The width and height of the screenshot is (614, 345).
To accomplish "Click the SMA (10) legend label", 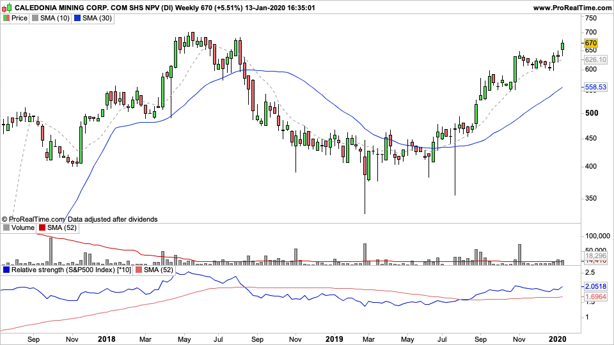I will (x=55, y=18).
